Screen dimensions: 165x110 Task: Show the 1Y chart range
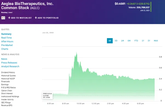tap(143, 41)
